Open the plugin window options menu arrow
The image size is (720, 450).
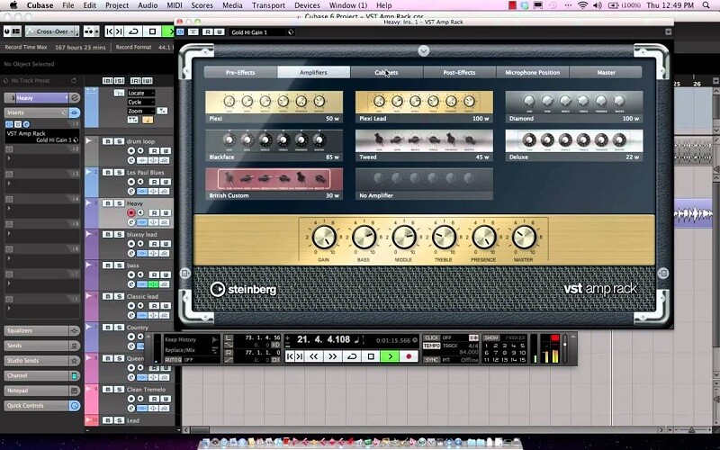pos(668,31)
